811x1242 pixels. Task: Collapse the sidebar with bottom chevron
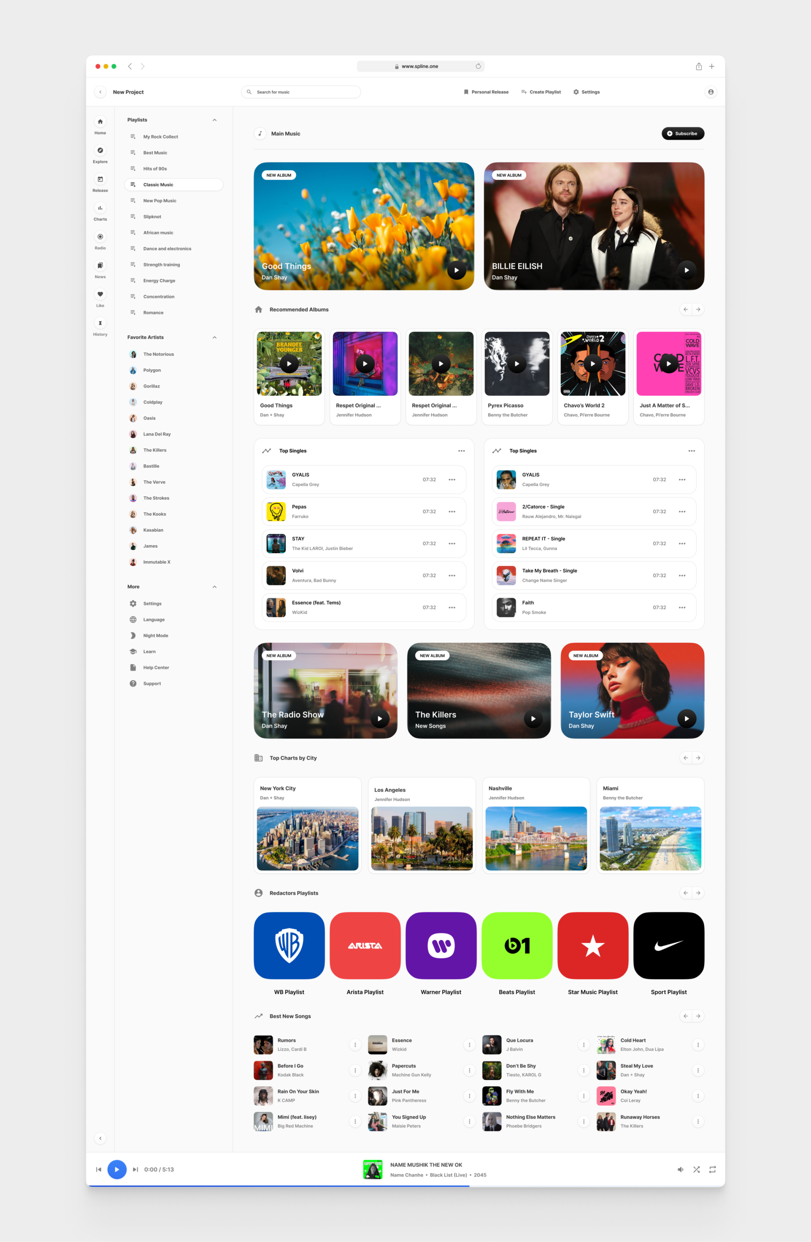pyautogui.click(x=100, y=1138)
